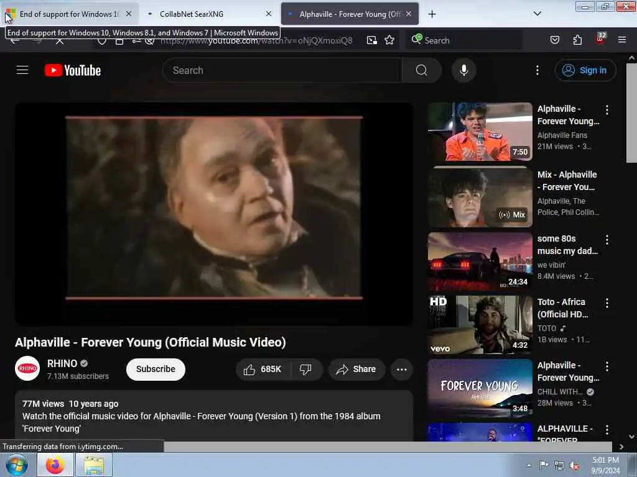Open the extension badge showing 32

[600, 39]
